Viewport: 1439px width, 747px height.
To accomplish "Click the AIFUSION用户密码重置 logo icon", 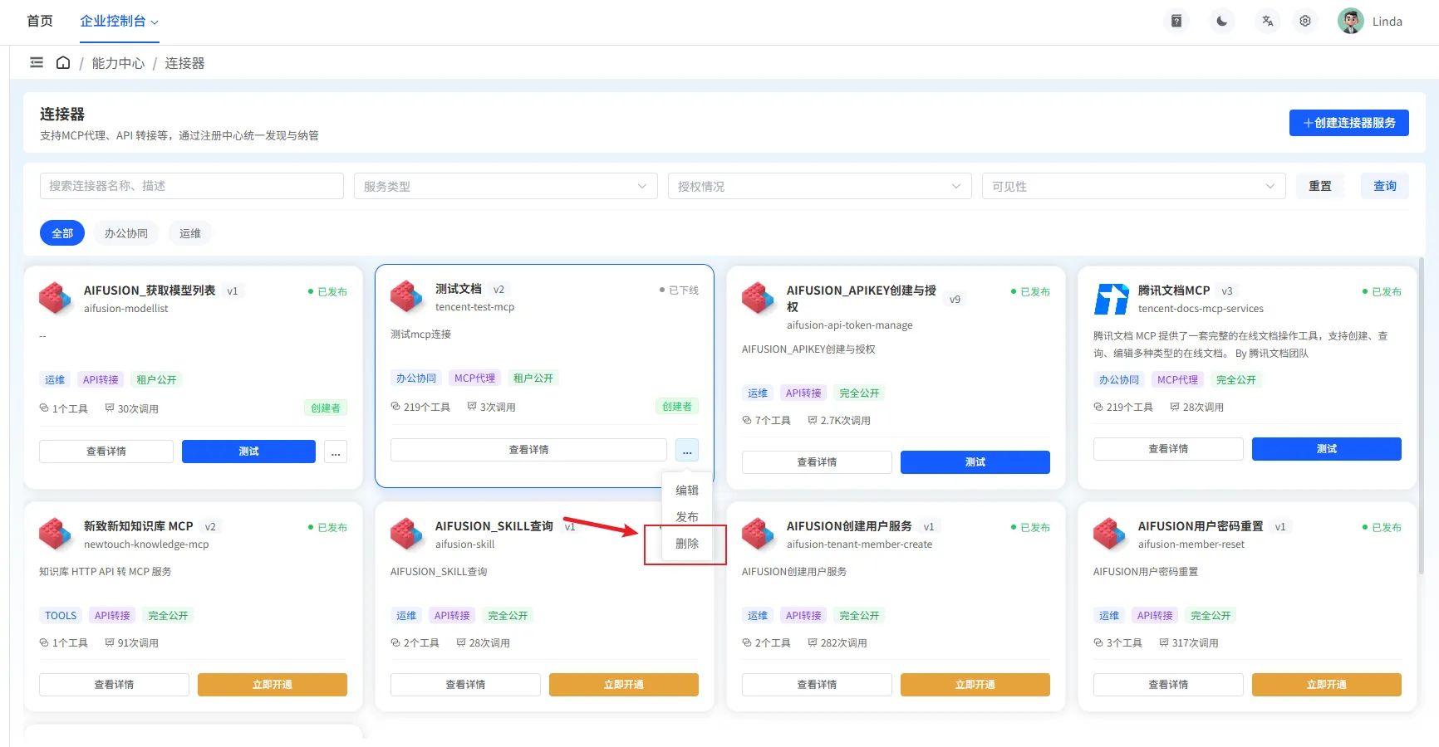I will (x=1110, y=535).
